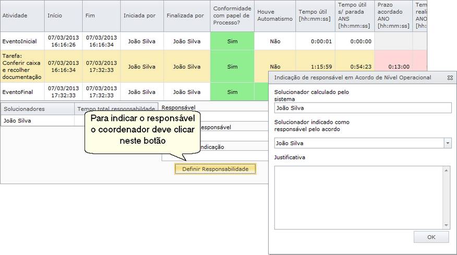Click the Início column header
Viewport: 457px width, 255px height.
coord(64,16)
